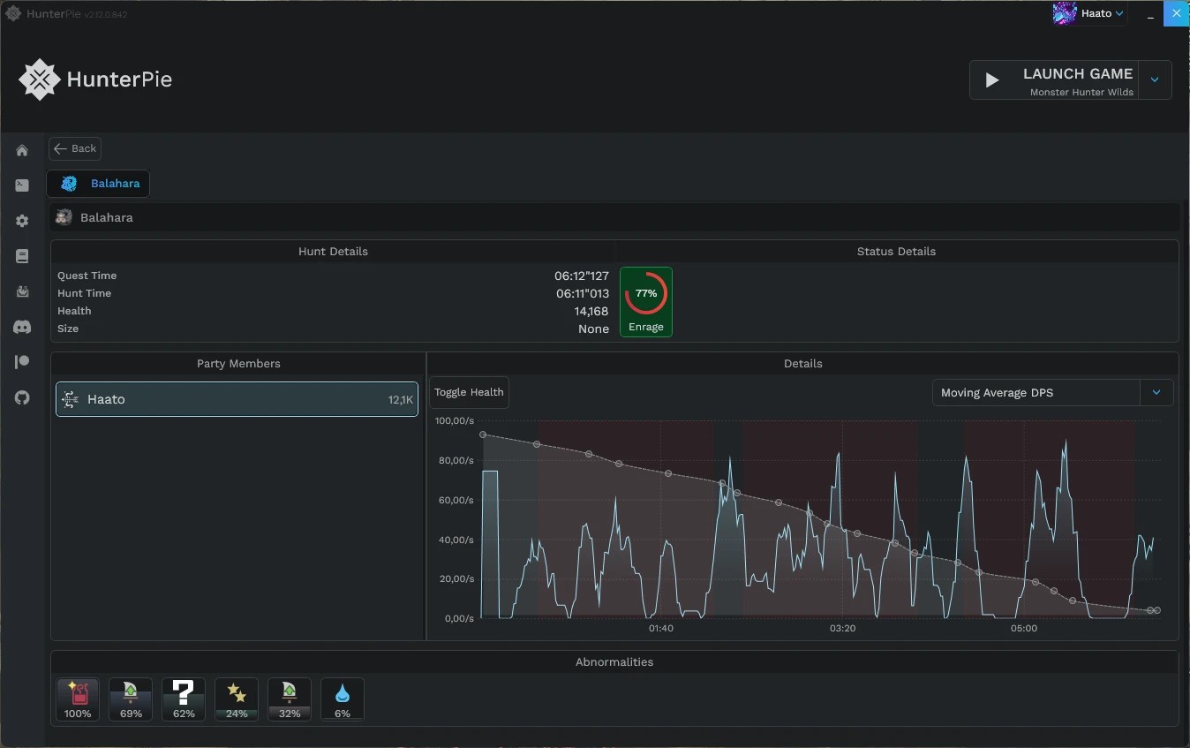Launch Monster Hunter Wilds game
Screen dimensions: 1190x748
[1055, 80]
